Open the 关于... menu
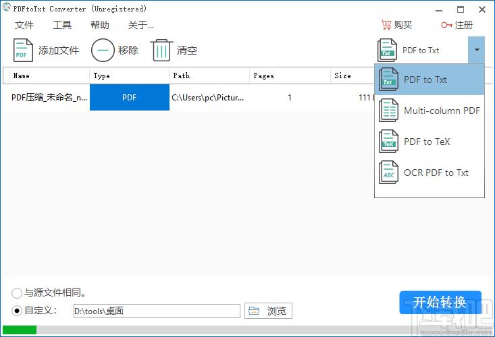495x337 pixels. pyautogui.click(x=140, y=25)
